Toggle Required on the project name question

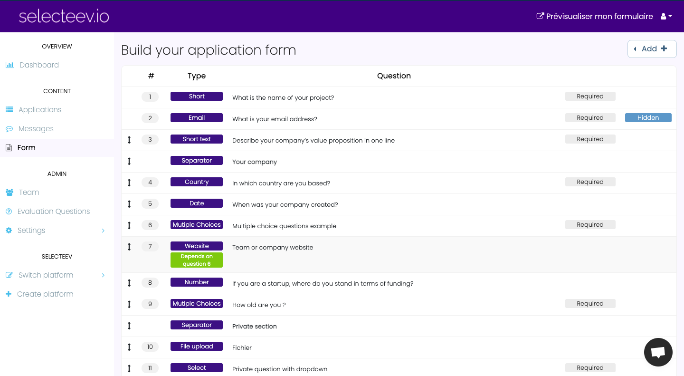(590, 96)
